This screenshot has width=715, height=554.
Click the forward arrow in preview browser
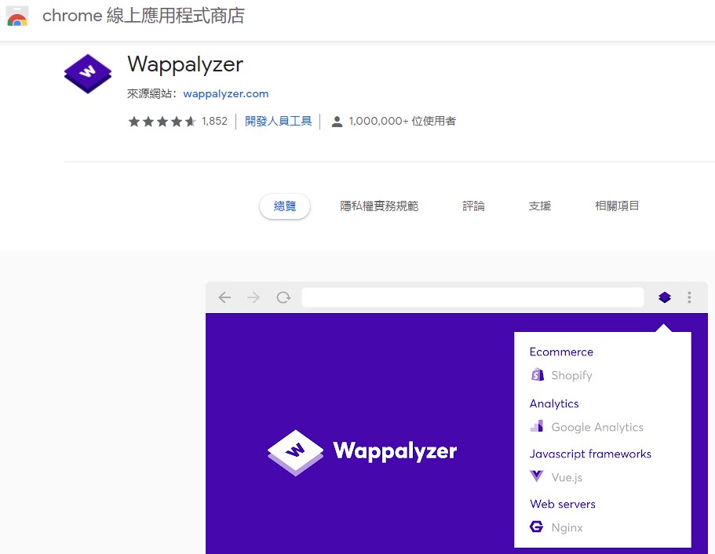tap(254, 297)
